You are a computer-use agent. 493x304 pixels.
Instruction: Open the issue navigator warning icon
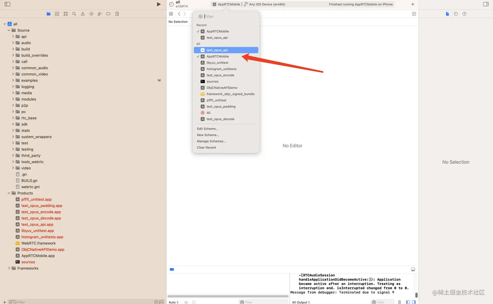83,14
